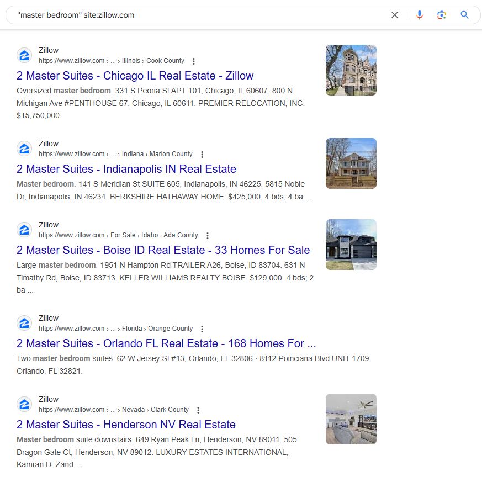Click the Zillow favicon on the Orlando result
482x482 pixels.
24,323
